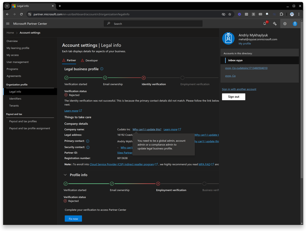The image size is (306, 231).
Task: Click the Employment verification step circle in the Legal business profile
Action: 183,78
